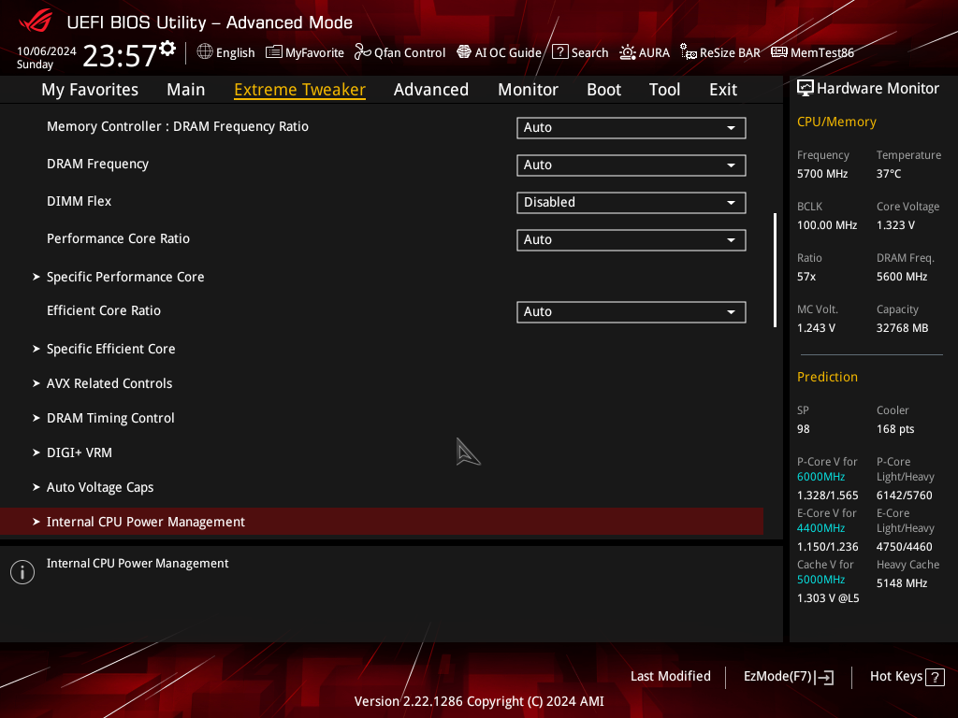Click the 100.00 MHz BCLK value
958x718 pixels.
[827, 225]
